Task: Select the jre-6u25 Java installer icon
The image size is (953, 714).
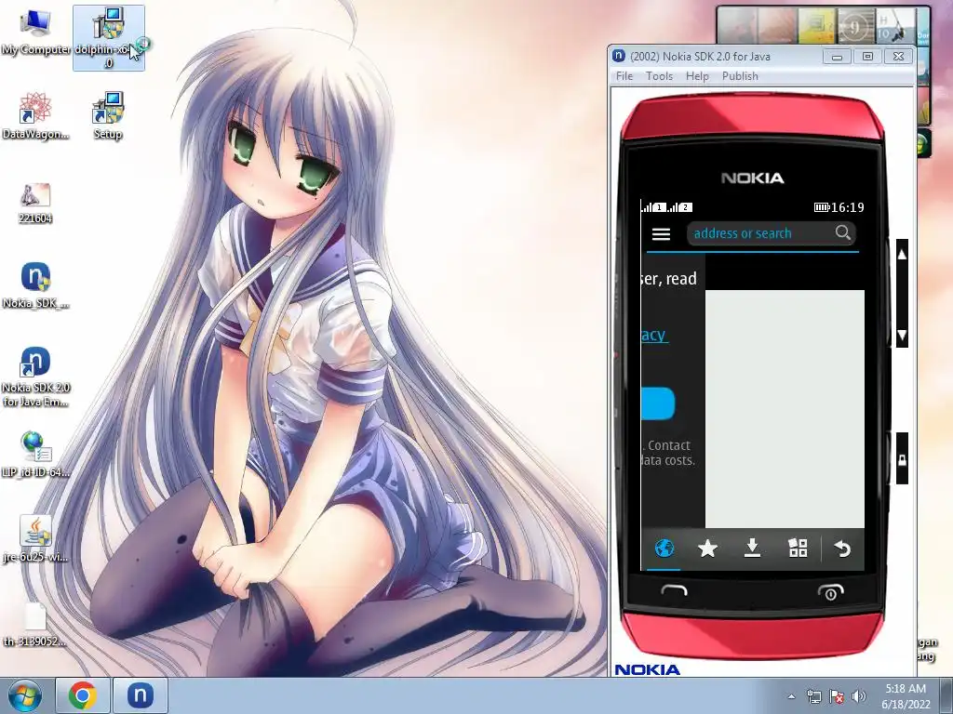Action: tap(35, 539)
